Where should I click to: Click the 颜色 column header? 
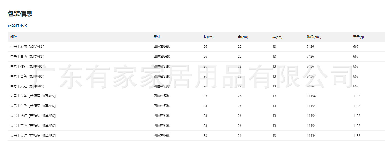(x=14, y=37)
